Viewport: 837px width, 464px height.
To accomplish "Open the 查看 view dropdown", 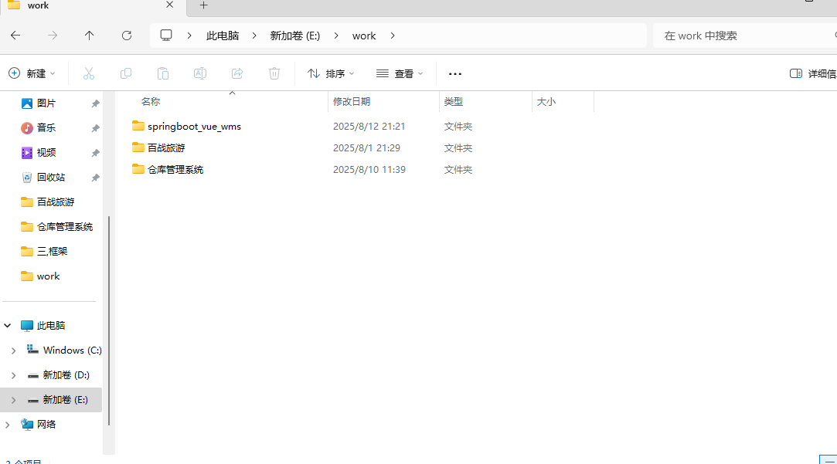I will click(399, 73).
